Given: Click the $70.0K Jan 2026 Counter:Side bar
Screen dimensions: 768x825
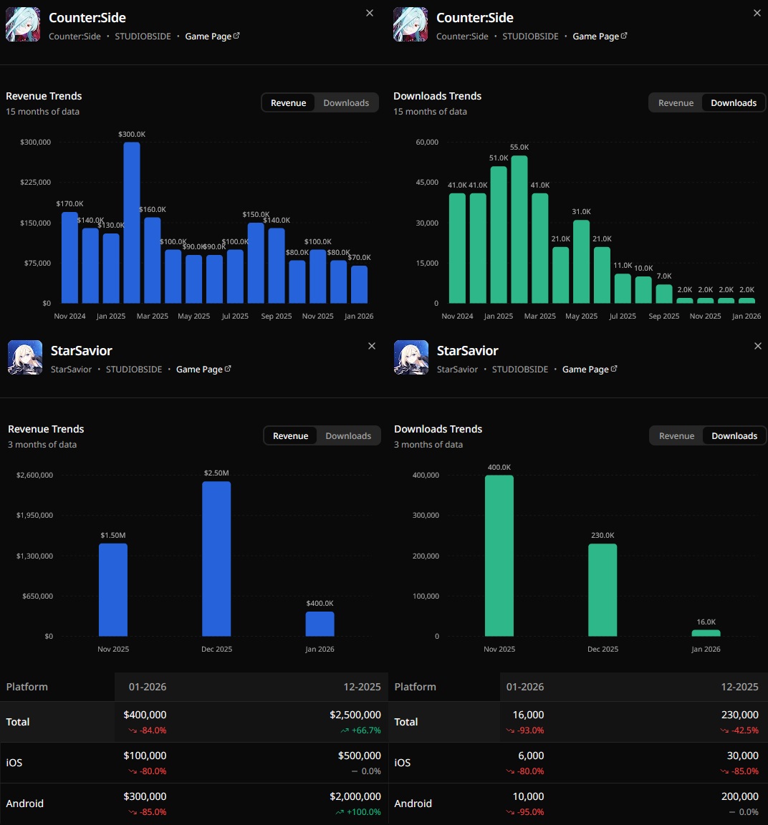Looking at the screenshot, I should pos(359,284).
